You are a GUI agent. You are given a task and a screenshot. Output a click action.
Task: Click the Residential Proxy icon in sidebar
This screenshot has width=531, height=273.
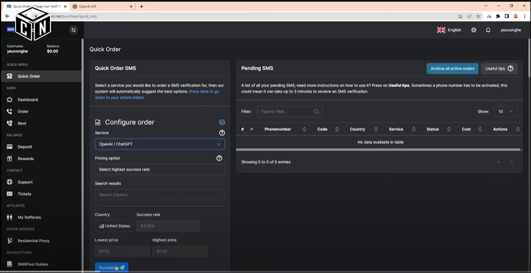click(10, 240)
